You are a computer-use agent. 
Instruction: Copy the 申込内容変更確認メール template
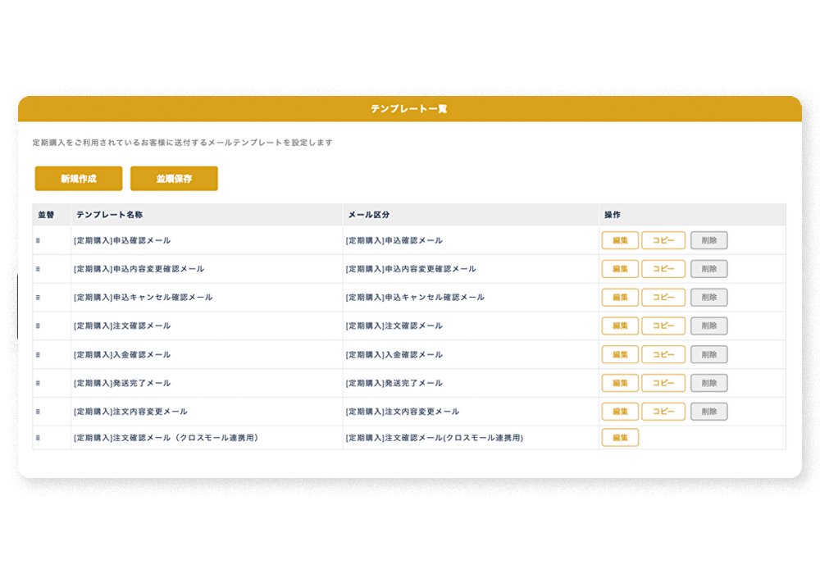[x=663, y=269]
